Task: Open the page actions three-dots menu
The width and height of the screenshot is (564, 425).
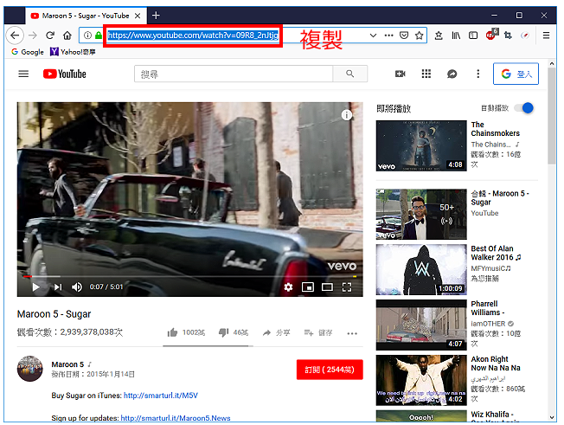Action: pos(388,35)
